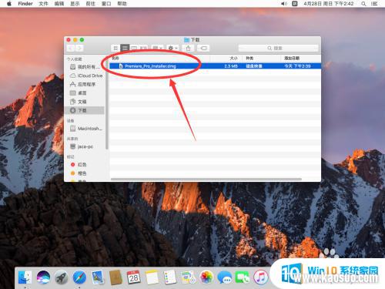Open Macintosh disk in sidebar
The image size is (385, 289).
pos(86,129)
